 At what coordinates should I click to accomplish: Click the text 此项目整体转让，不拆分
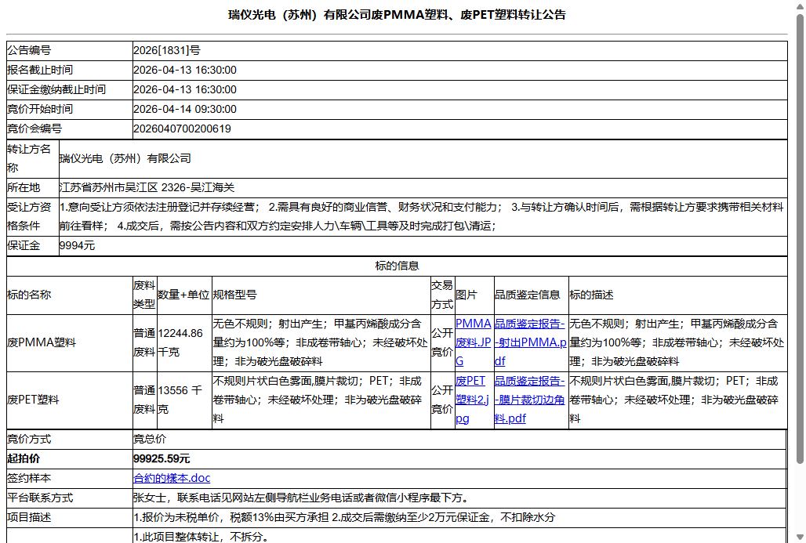(x=201, y=537)
